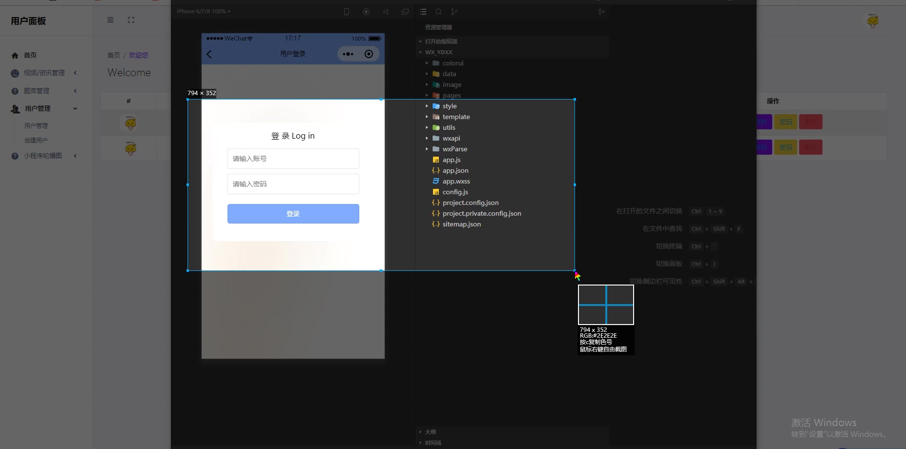Open the user avatar at admin header right
906x449 pixels.
(873, 21)
